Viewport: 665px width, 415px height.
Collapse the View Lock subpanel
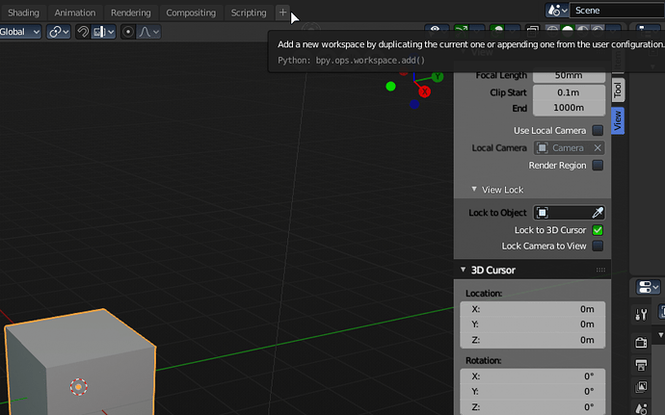(x=474, y=189)
